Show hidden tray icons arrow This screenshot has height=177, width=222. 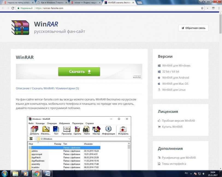coord(191,173)
